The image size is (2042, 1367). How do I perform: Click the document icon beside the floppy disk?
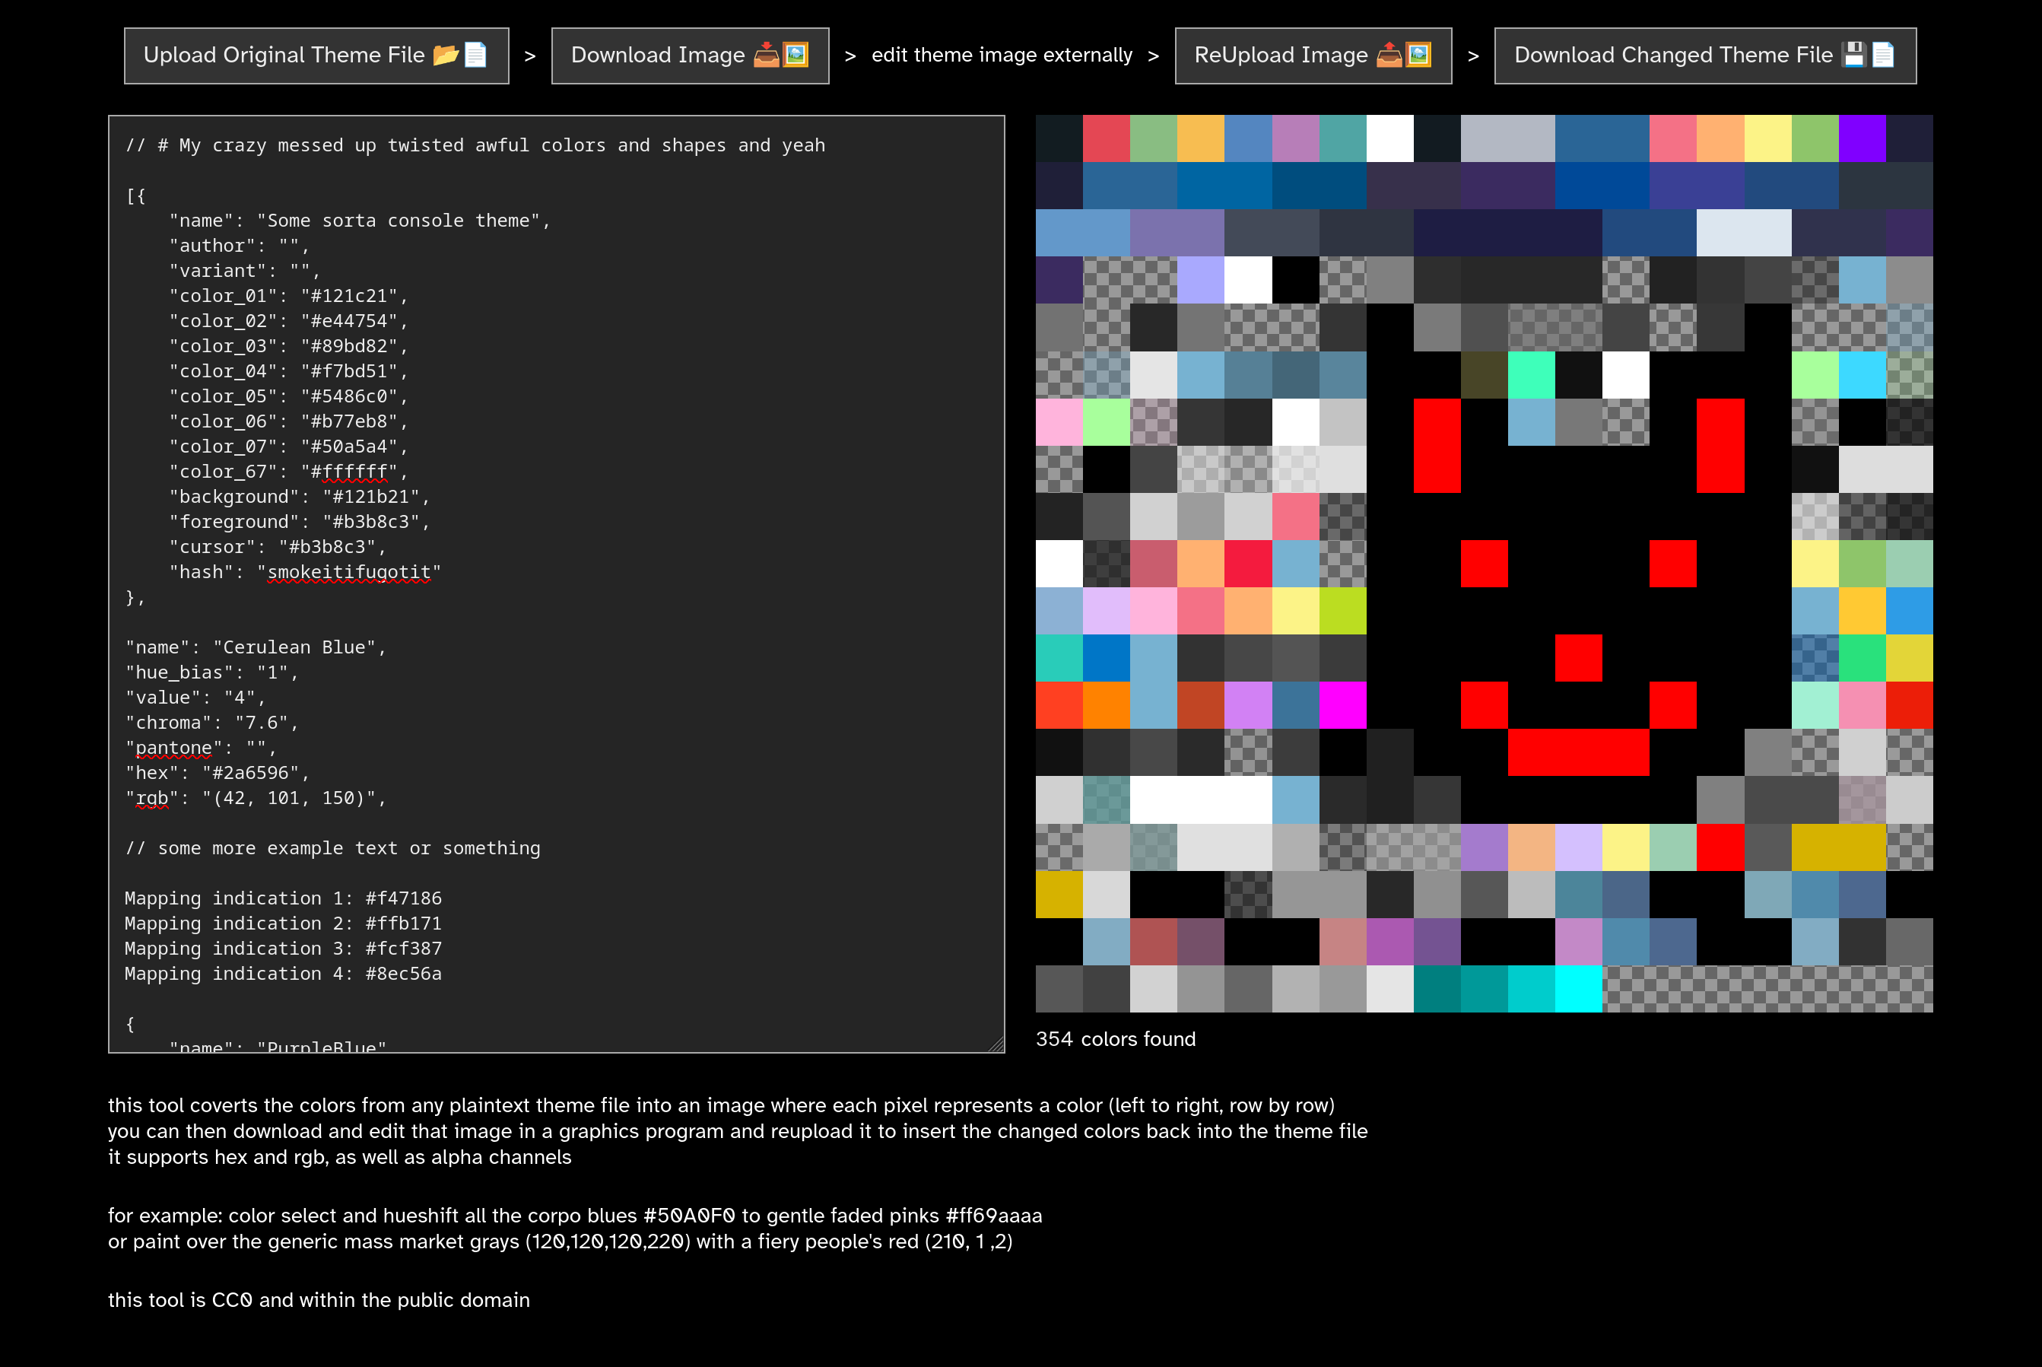click(1883, 54)
